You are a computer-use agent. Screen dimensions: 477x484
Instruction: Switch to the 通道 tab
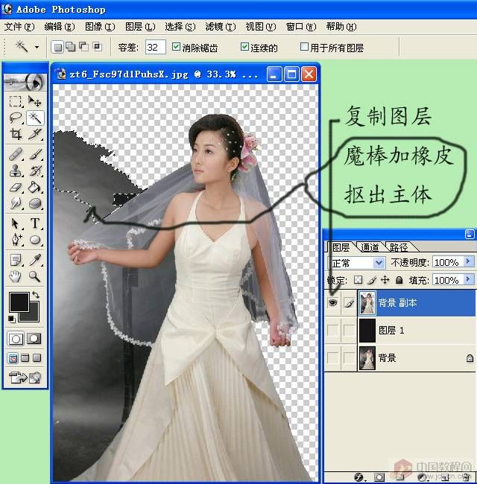[x=369, y=247]
